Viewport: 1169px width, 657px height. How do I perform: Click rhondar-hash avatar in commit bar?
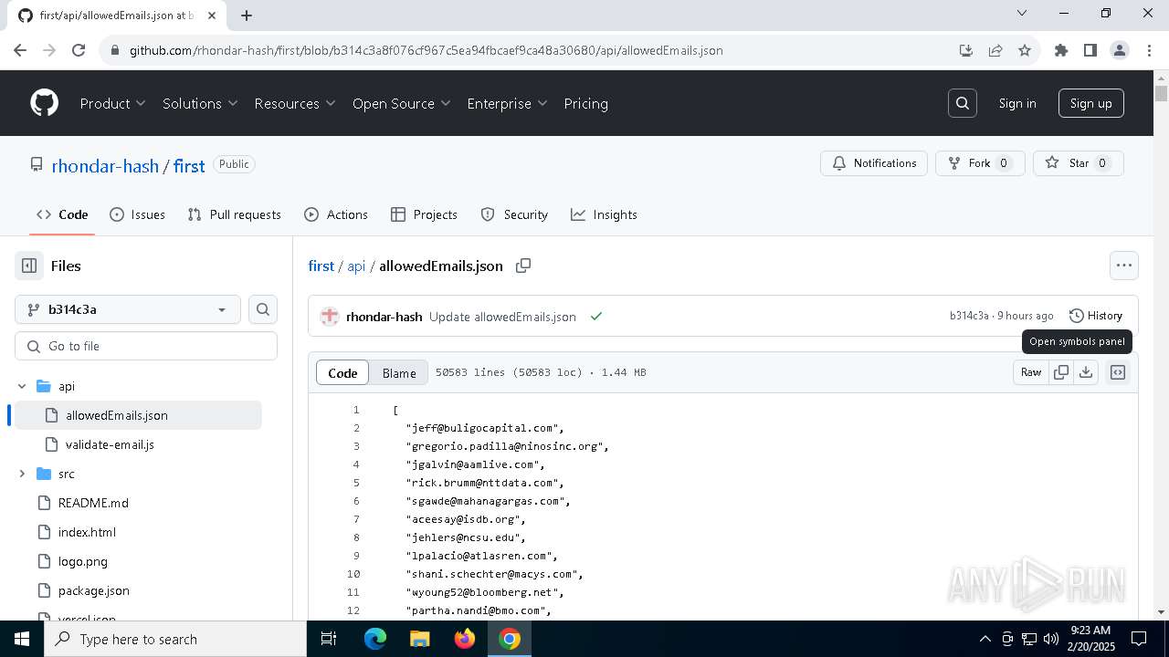pos(330,317)
